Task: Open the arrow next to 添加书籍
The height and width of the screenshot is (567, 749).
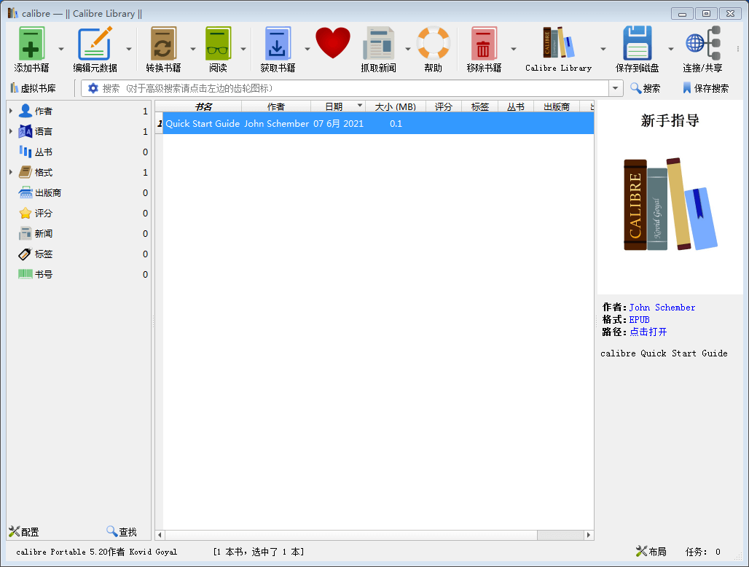Action: tap(61, 49)
